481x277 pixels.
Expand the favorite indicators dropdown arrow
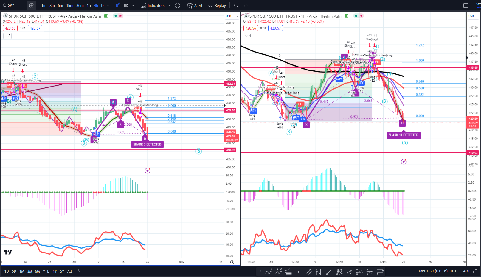(x=169, y=5)
